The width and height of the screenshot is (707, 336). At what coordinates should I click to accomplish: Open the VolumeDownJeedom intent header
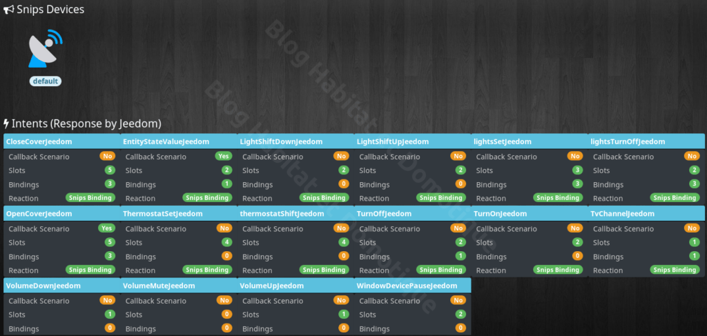pos(61,286)
